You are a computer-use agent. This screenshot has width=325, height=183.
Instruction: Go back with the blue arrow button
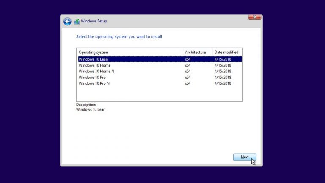(x=67, y=21)
